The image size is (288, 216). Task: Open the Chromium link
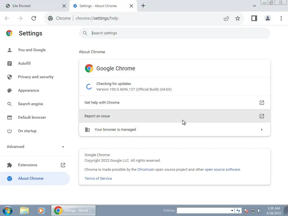click(x=146, y=169)
